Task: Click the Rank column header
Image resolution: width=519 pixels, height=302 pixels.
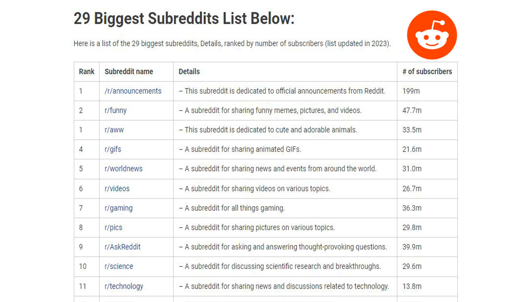Action: [x=85, y=71]
